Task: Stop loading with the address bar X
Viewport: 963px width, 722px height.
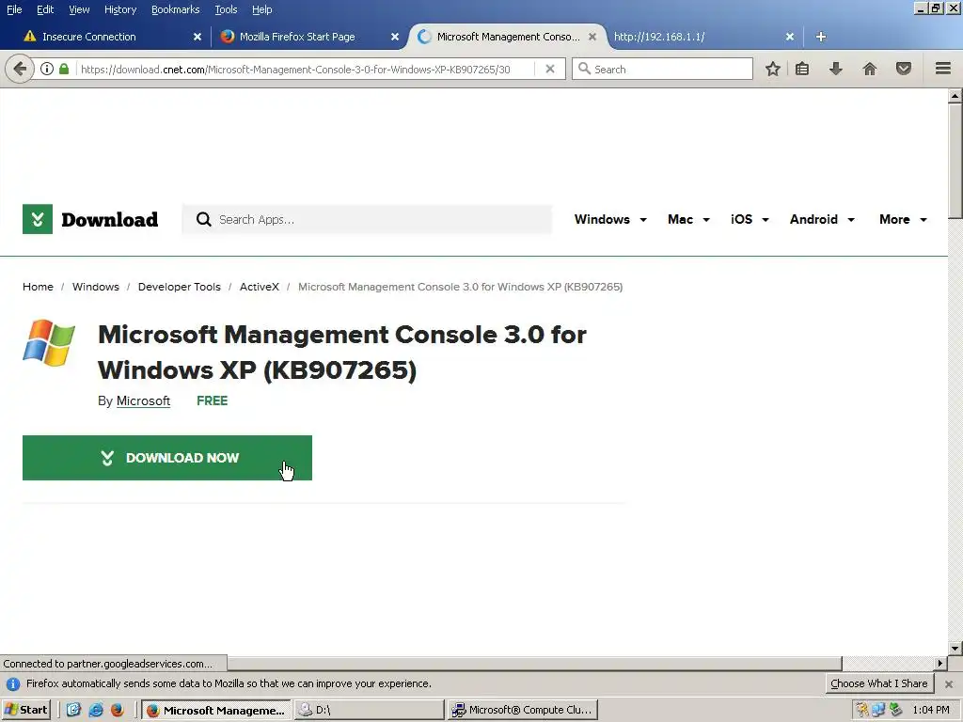Action: pyautogui.click(x=550, y=69)
